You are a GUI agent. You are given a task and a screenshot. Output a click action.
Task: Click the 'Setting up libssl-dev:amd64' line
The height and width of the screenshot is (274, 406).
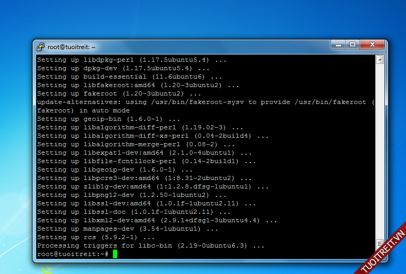pyautogui.click(x=146, y=203)
